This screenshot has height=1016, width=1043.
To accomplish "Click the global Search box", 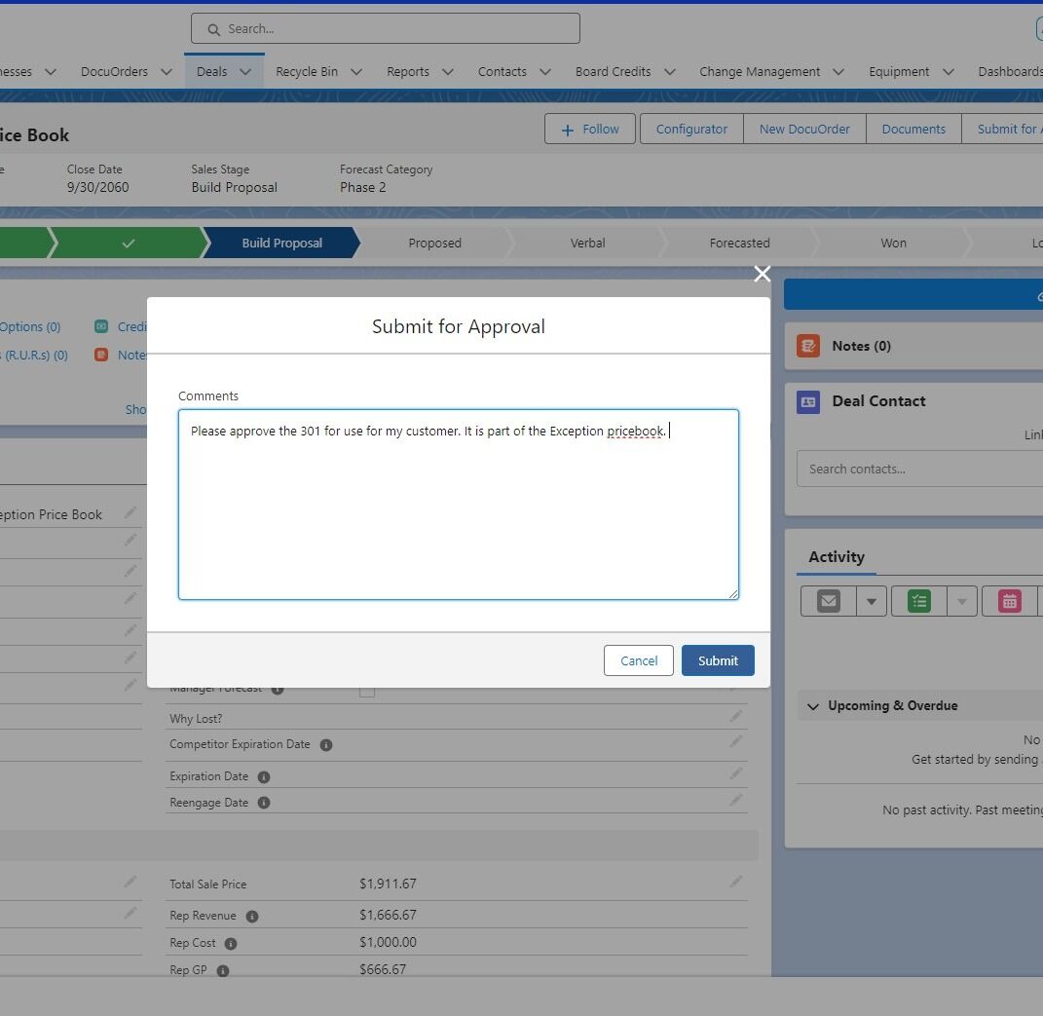I will coord(385,28).
